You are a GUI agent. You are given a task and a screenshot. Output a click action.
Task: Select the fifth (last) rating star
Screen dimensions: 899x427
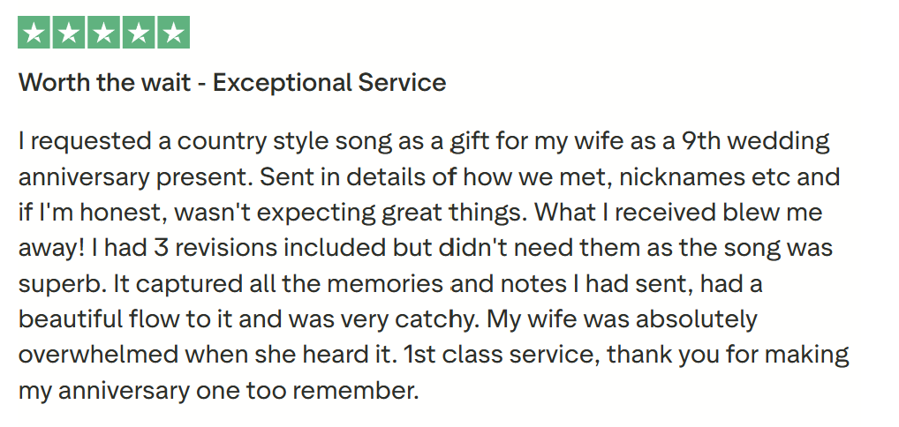pyautogui.click(x=173, y=33)
